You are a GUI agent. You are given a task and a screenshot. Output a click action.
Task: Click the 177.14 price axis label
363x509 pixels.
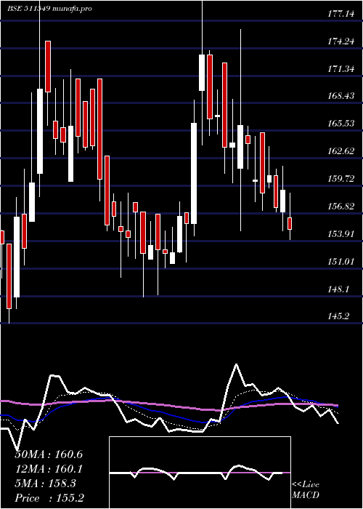(340, 14)
